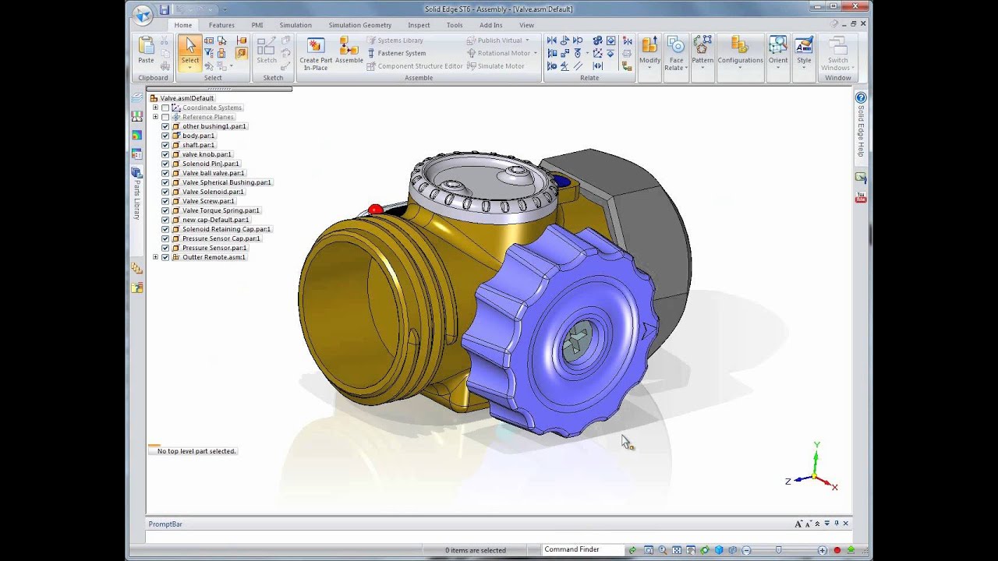Toggle shaft.par:1 visibility checkbox
The image size is (998, 561).
[x=165, y=145]
